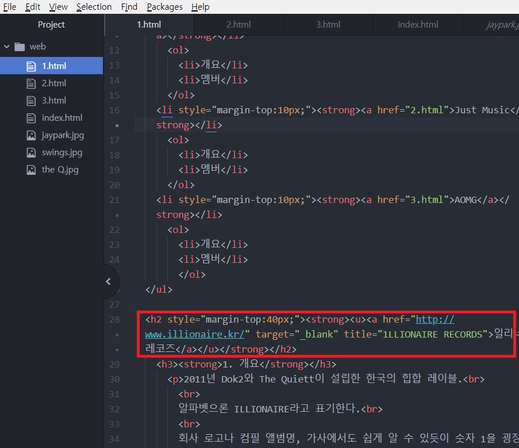Click the Just Music text on line 16

click(x=482, y=110)
